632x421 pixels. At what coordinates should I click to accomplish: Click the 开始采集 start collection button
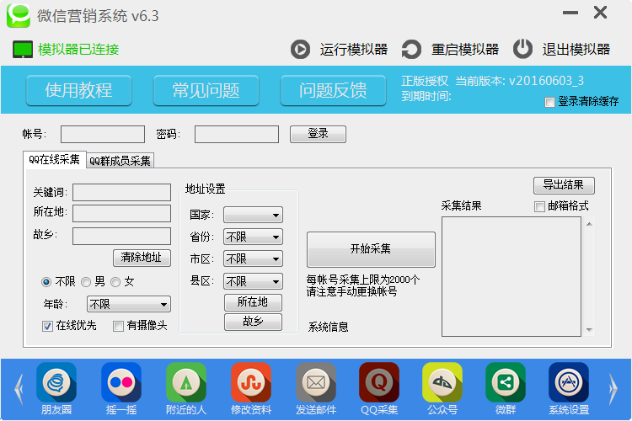(x=371, y=249)
